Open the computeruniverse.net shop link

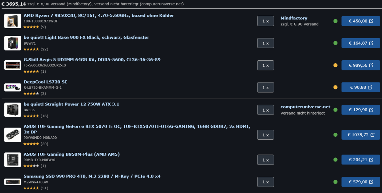tap(305, 107)
